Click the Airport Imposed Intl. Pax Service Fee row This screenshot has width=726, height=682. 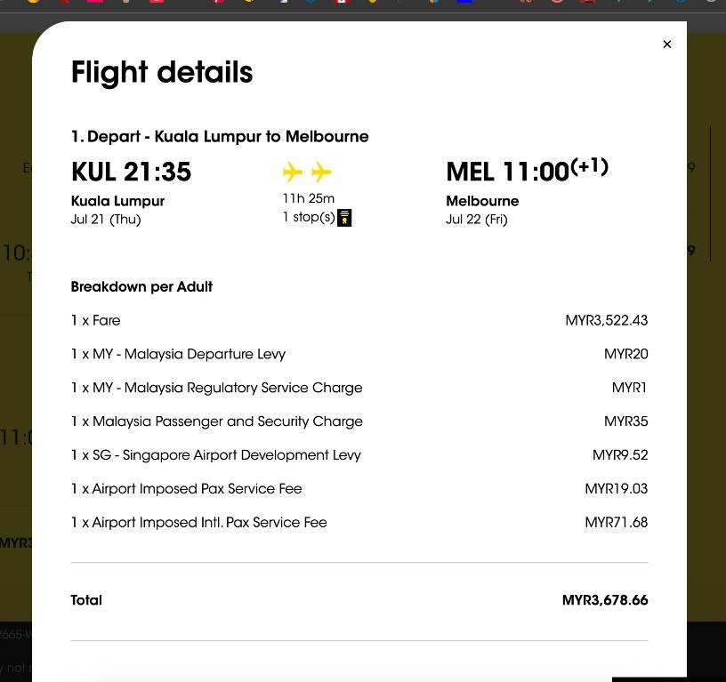coord(359,522)
